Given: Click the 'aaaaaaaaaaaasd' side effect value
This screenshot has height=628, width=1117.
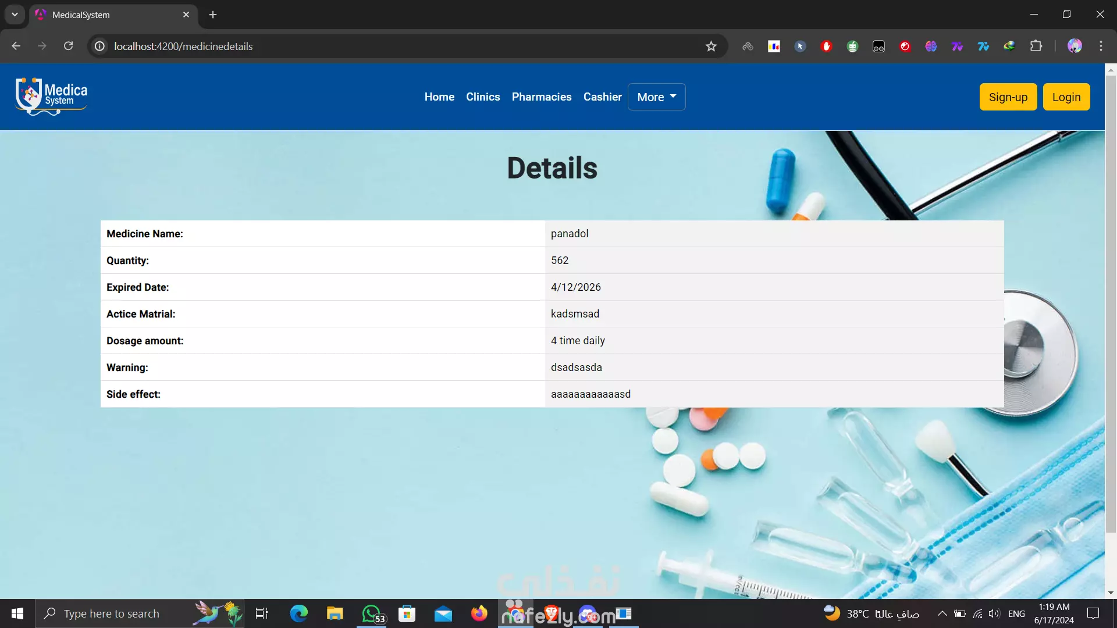Looking at the screenshot, I should pyautogui.click(x=590, y=394).
